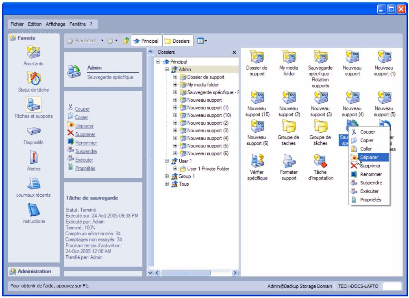Screen dimensions: 409x298
Task: Click the Couper link in task panel
Action: 83,109
